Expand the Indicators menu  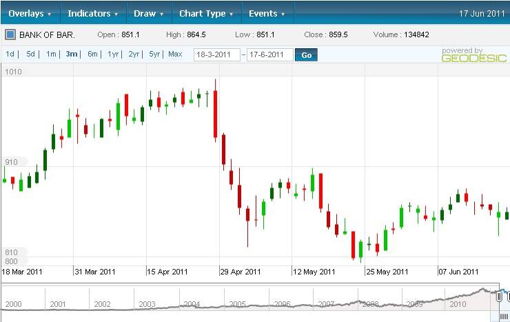[x=92, y=14]
